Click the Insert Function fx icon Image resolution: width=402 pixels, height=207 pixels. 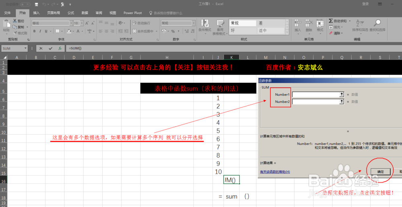(60, 48)
